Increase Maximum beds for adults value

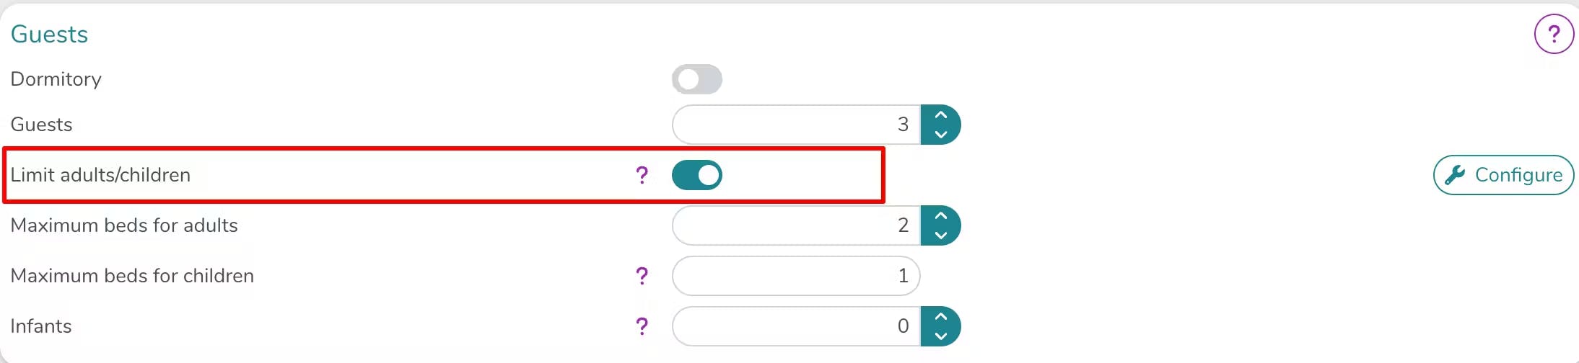click(x=940, y=216)
